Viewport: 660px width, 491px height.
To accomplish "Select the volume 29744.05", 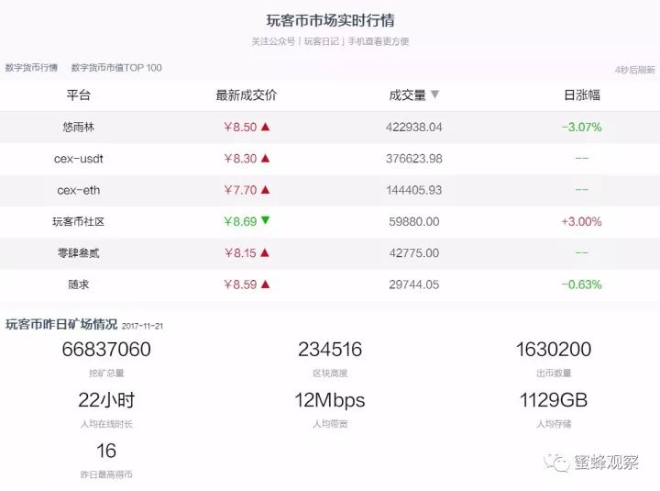I will click(413, 285).
